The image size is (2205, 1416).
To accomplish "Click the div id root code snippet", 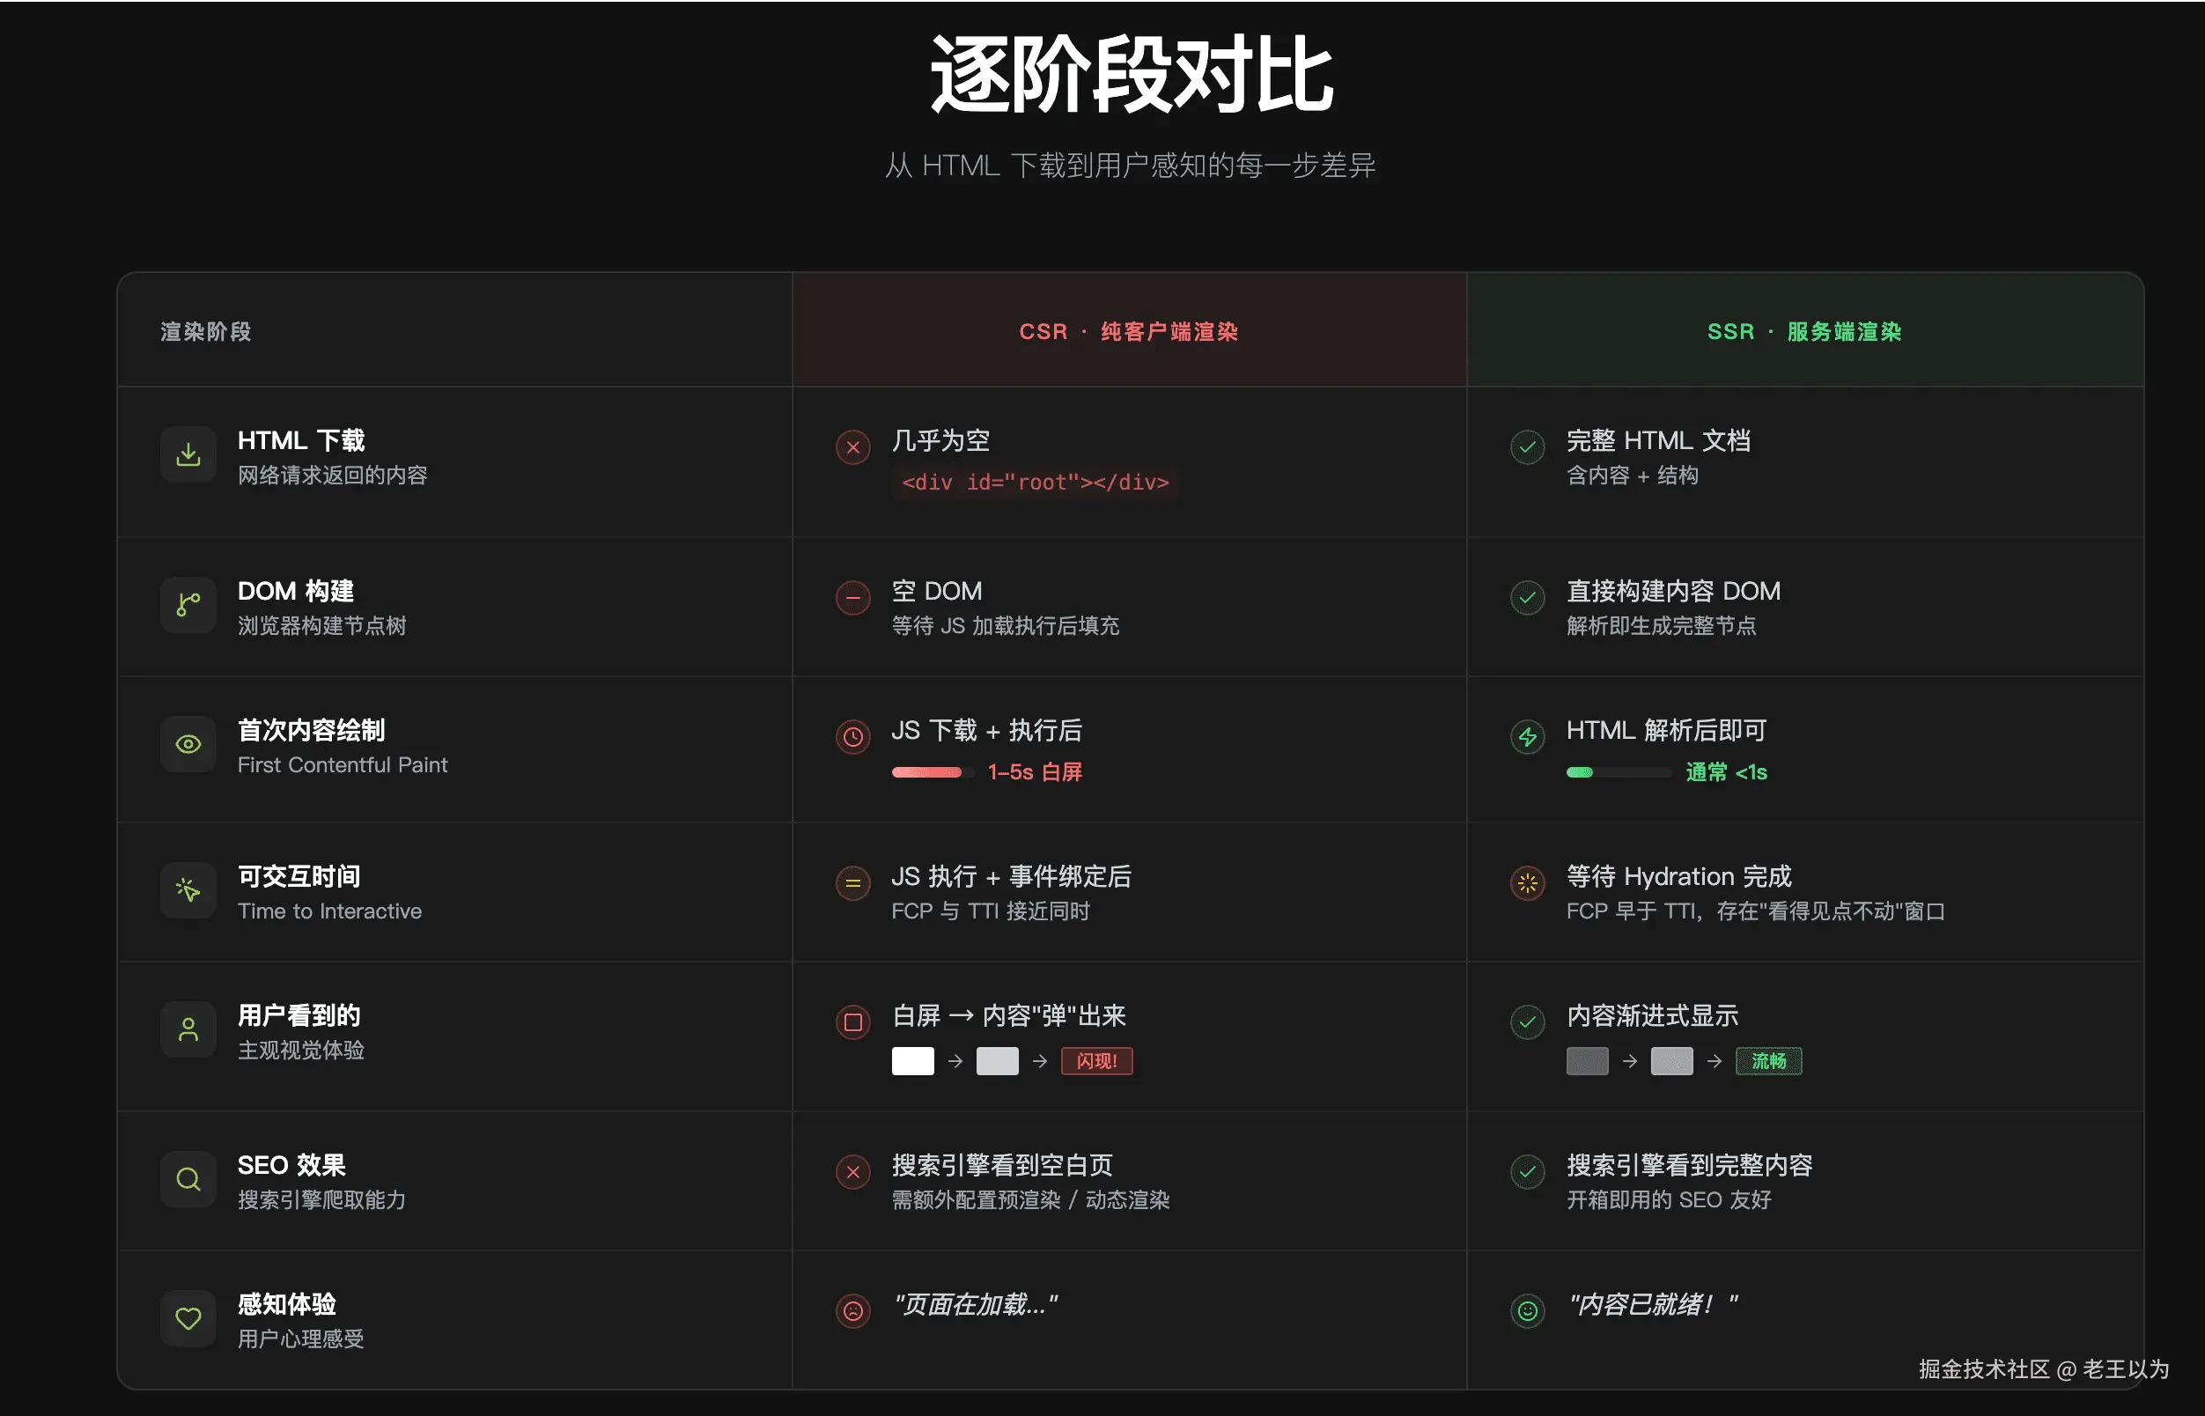I will tap(1035, 483).
